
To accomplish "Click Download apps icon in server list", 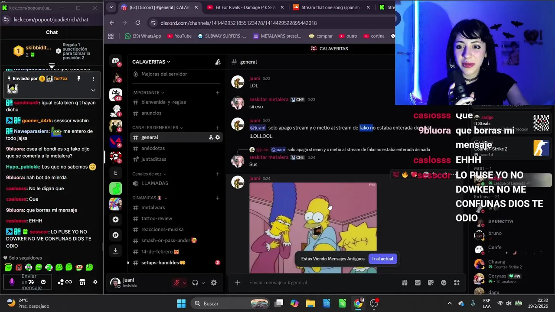I will tap(115, 250).
